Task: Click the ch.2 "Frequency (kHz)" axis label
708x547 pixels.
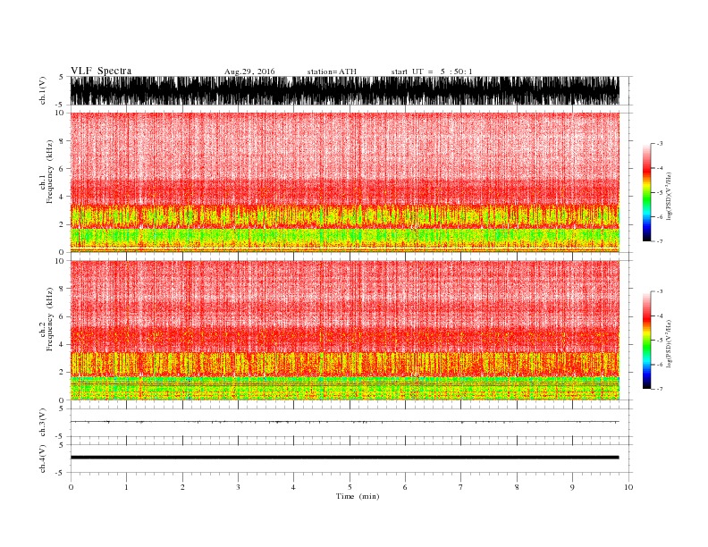Action: tap(50, 319)
